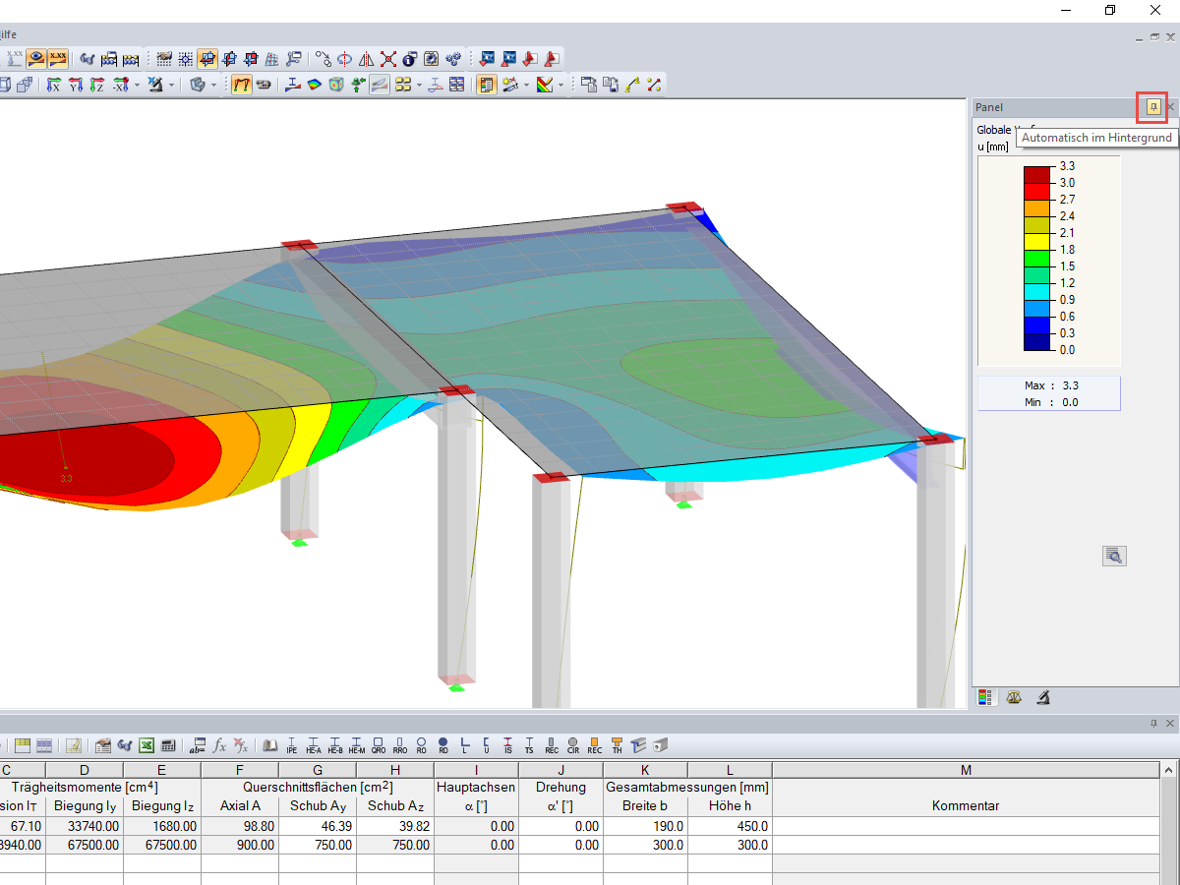Viewport: 1180px width, 885px height.
Task: Toggle the highlighted results panel button
Action: (x=486, y=85)
